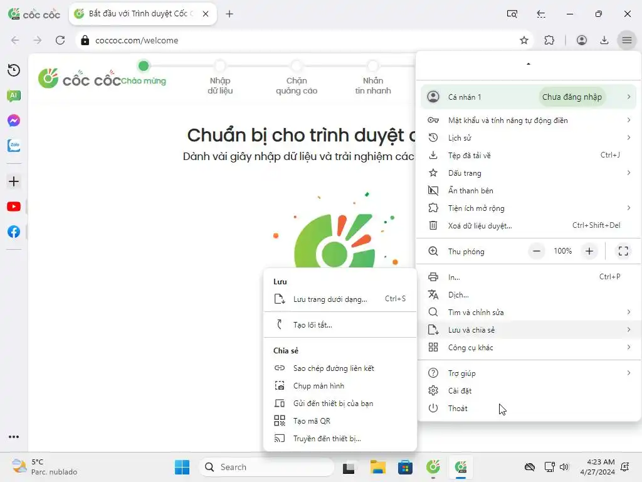Click the taskbar volume icon
The height and width of the screenshot is (482, 642).
point(564,467)
